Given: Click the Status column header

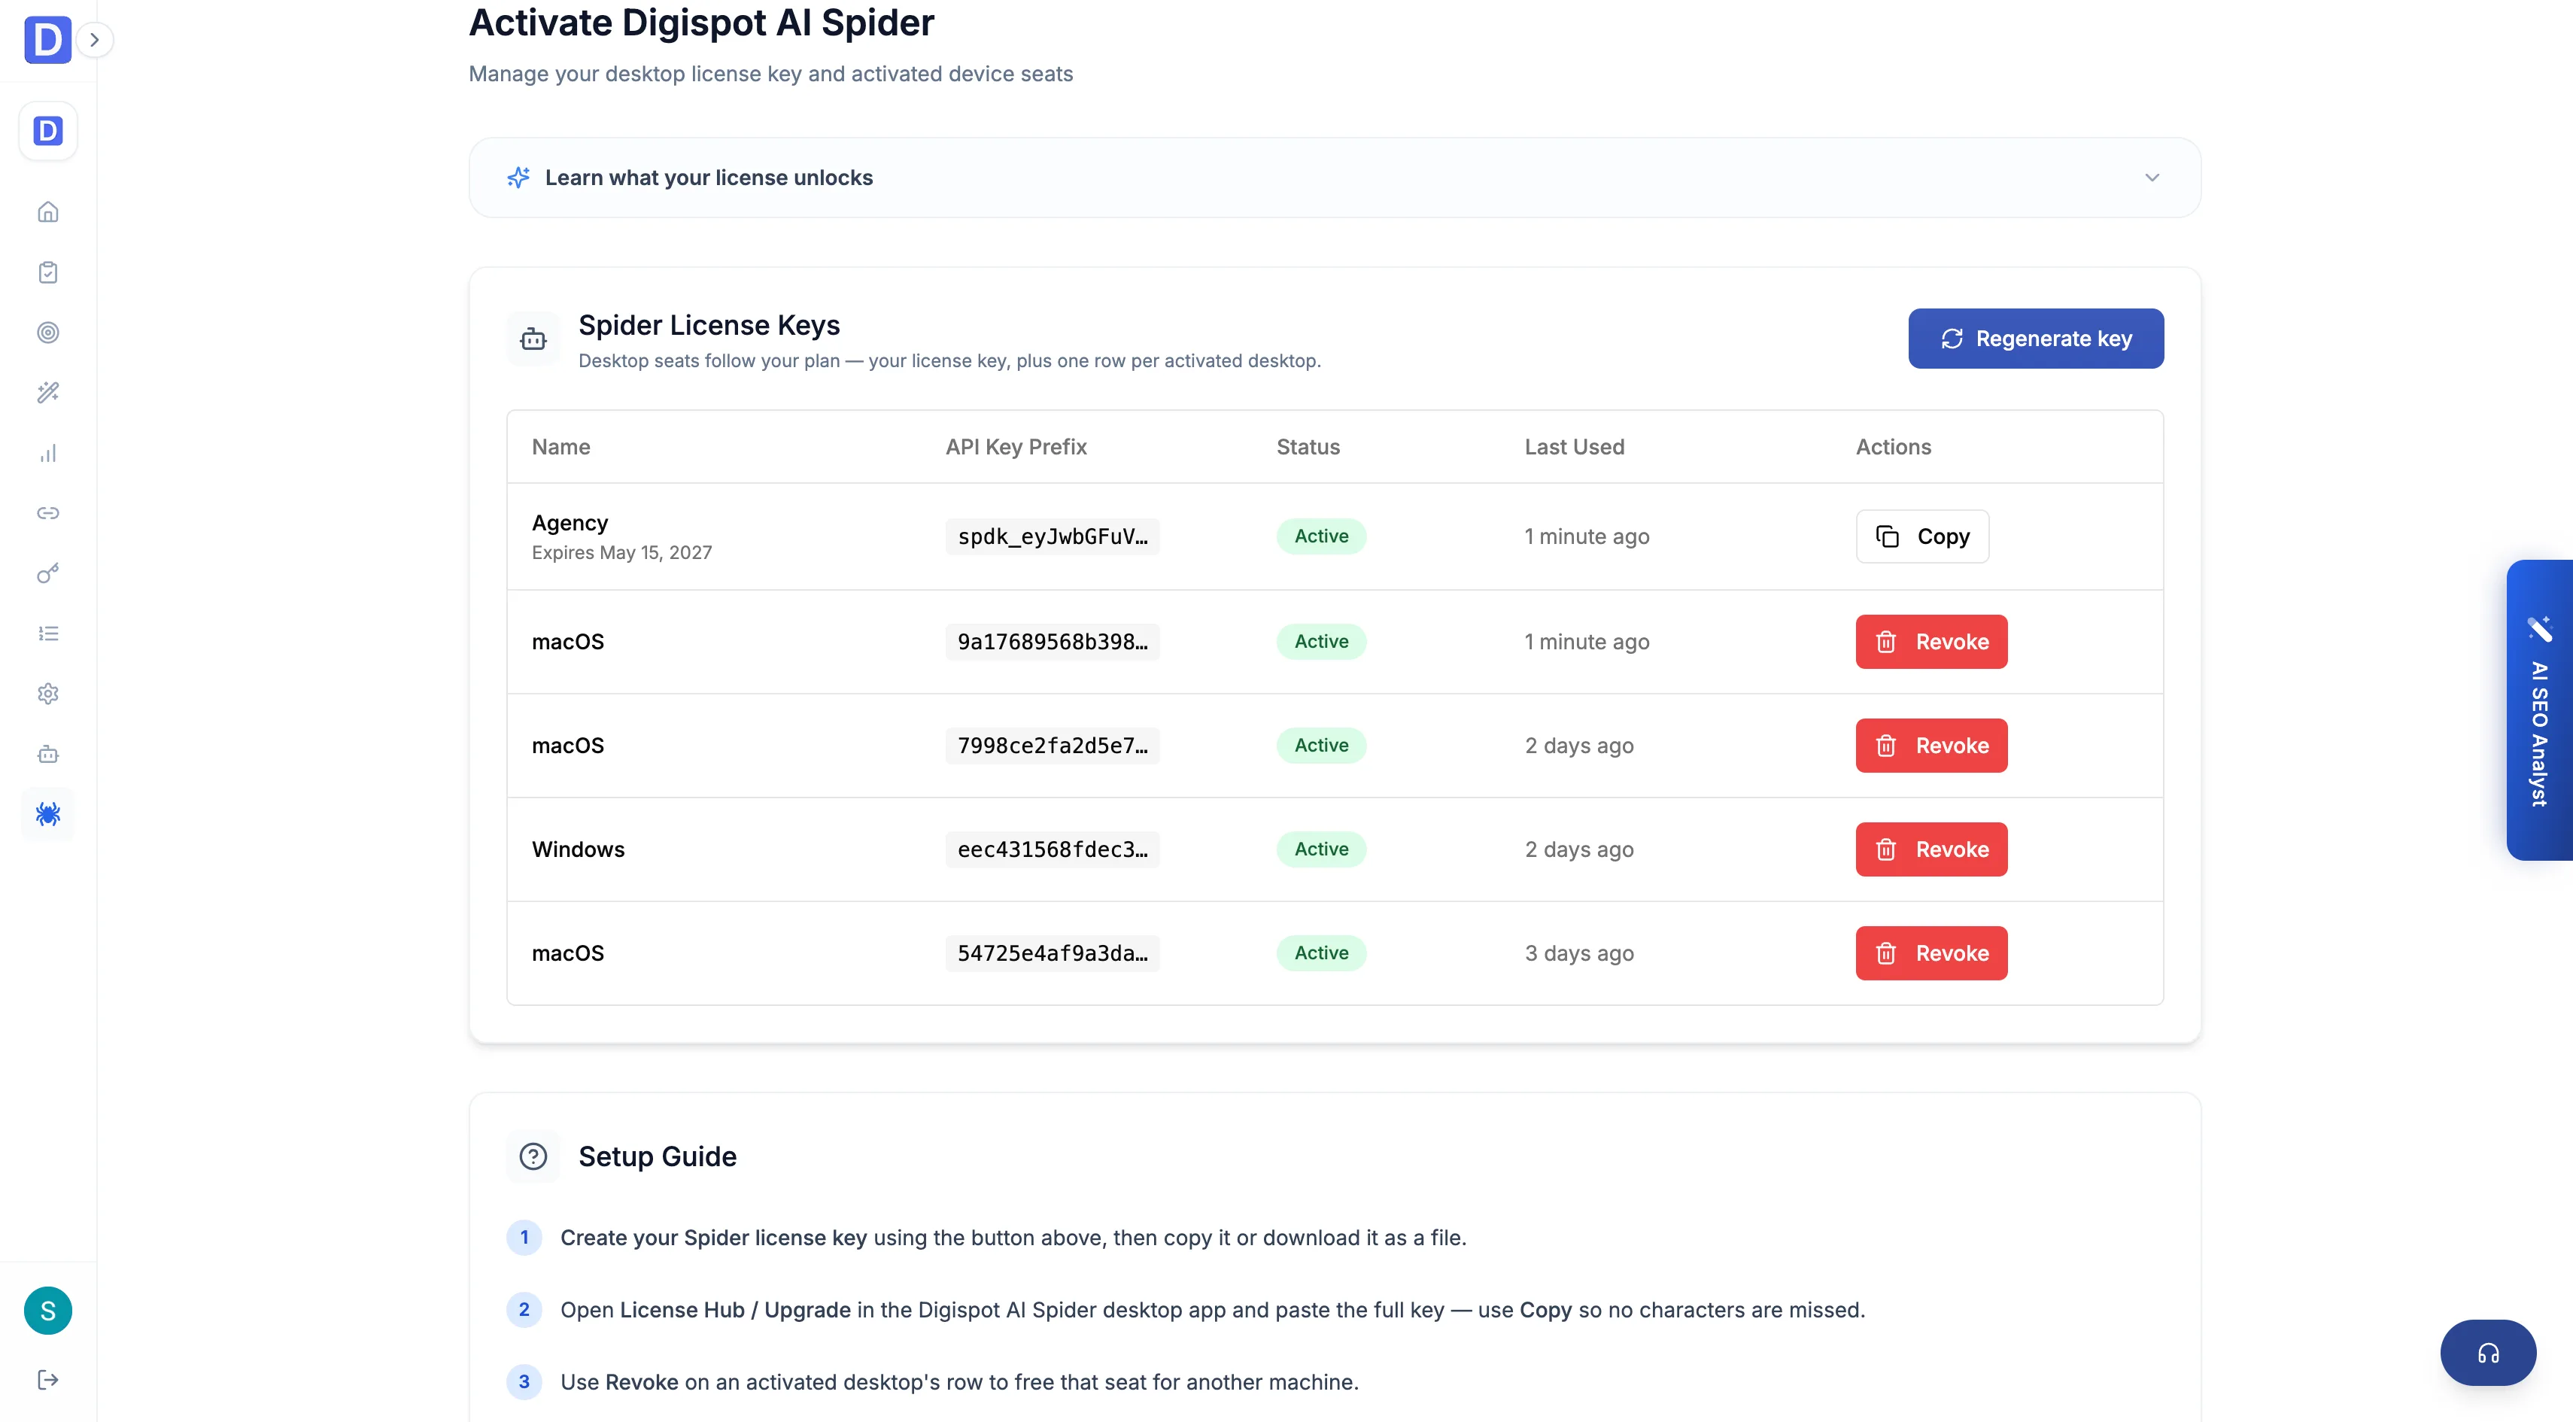Looking at the screenshot, I should 1308,446.
